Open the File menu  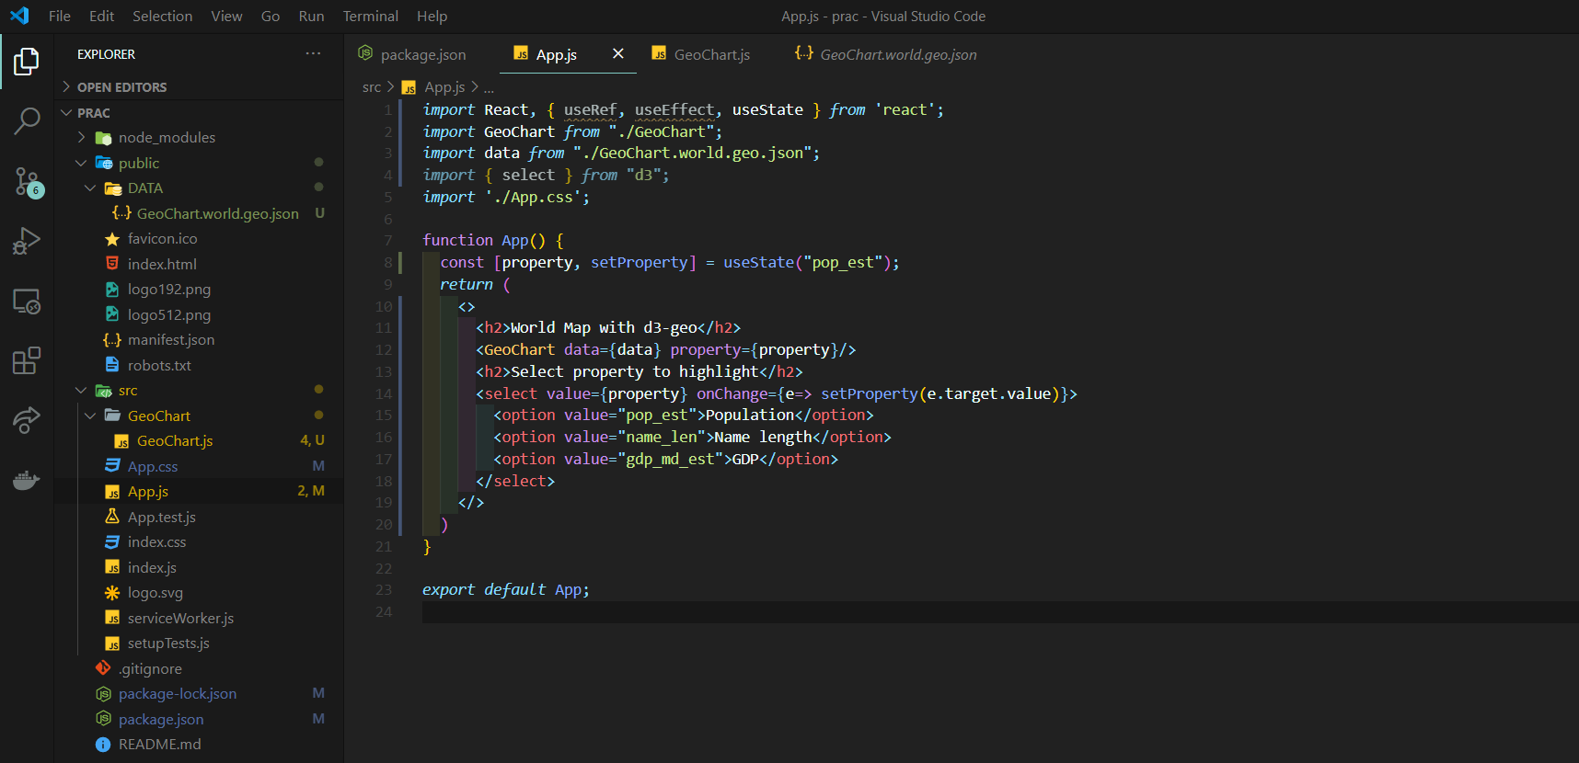click(x=60, y=17)
